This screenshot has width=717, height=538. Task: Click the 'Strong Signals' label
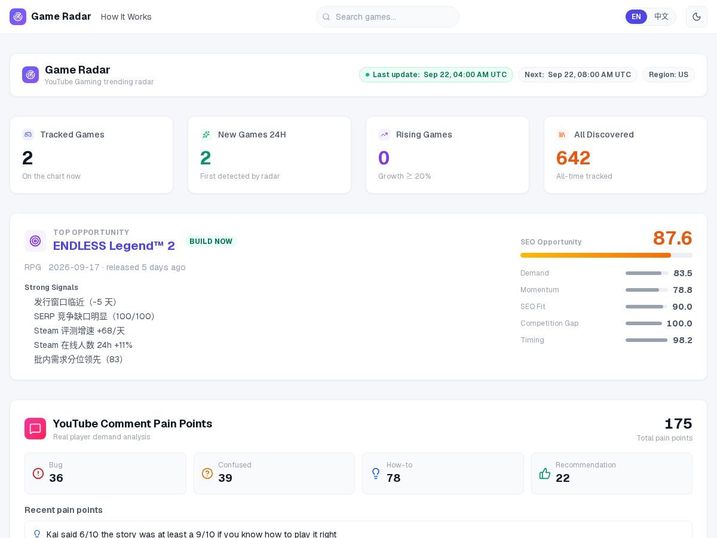[51, 288]
